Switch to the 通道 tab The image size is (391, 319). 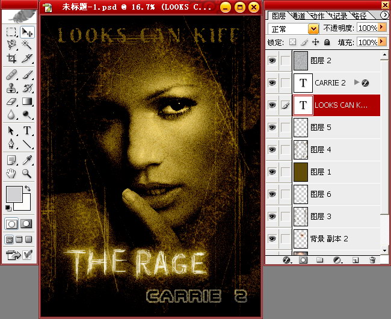tap(298, 16)
